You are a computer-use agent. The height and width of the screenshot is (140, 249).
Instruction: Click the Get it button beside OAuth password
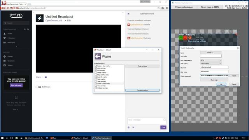coord(234,76)
